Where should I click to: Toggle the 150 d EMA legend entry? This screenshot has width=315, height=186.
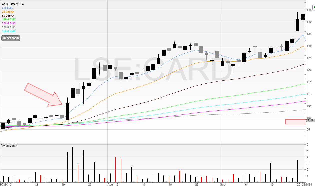pos(9,31)
